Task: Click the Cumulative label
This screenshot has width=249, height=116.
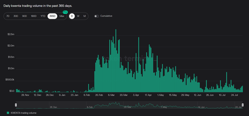Action: [106, 16]
